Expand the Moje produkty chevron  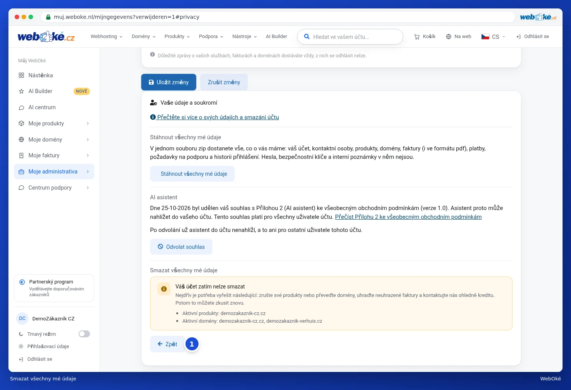click(88, 123)
